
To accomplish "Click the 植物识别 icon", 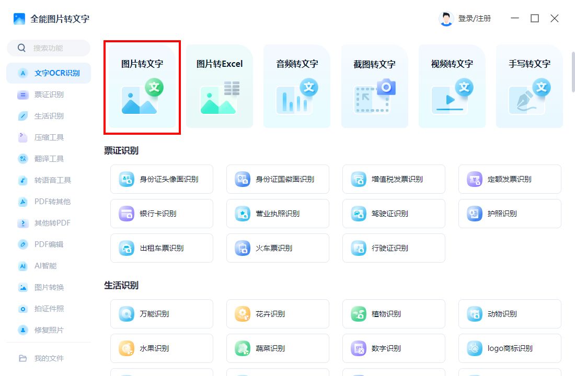I will pyautogui.click(x=358, y=314).
